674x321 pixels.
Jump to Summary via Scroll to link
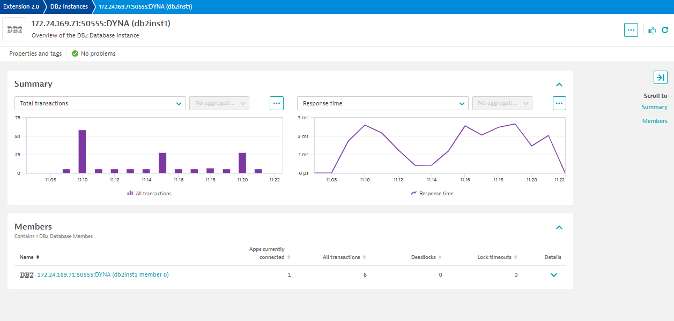coord(655,107)
